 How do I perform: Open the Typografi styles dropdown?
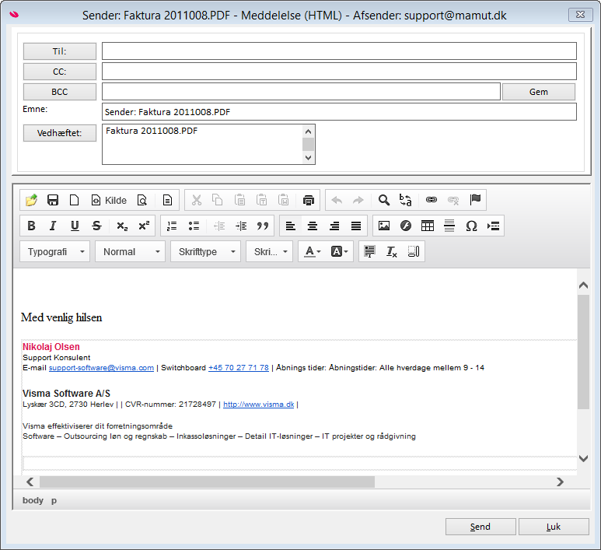point(54,251)
